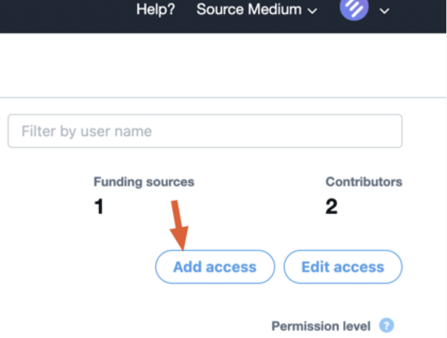
Task: Open the Help? link in header
Action: [x=155, y=9]
